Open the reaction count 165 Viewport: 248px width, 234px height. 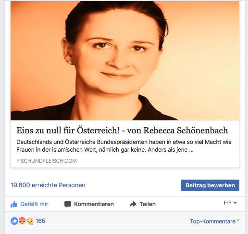[40, 221]
